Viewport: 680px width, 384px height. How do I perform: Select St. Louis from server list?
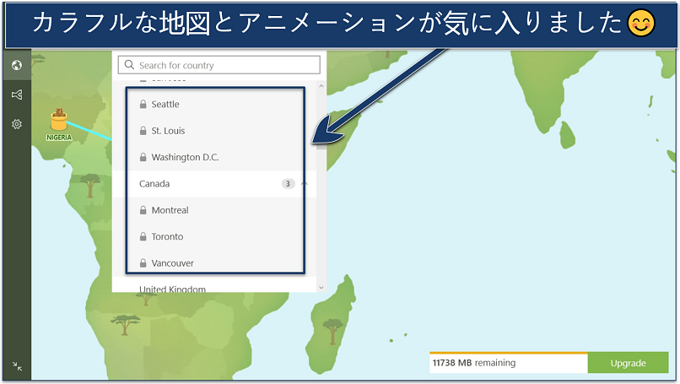click(168, 131)
